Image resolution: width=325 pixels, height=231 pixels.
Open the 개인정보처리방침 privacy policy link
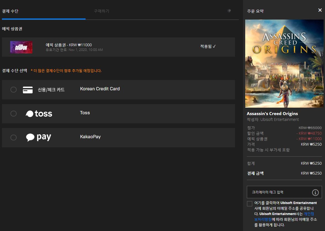coord(284,216)
